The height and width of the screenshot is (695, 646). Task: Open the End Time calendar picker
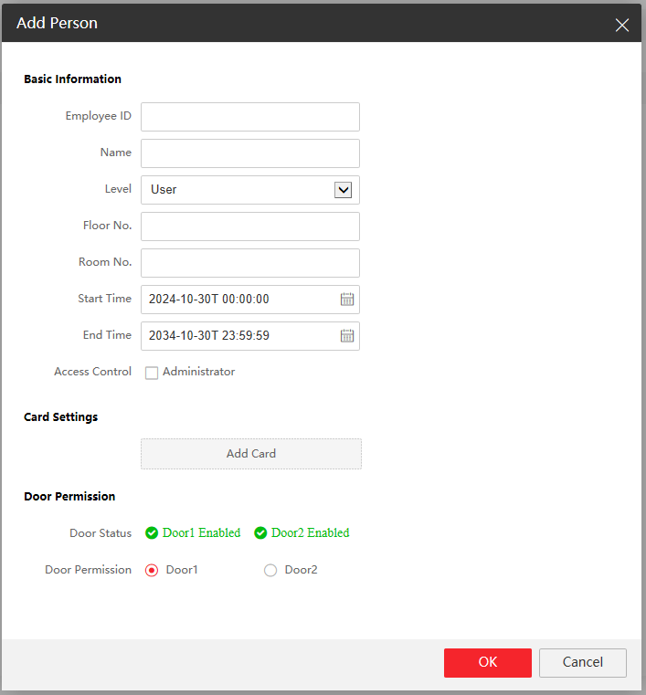click(x=347, y=336)
